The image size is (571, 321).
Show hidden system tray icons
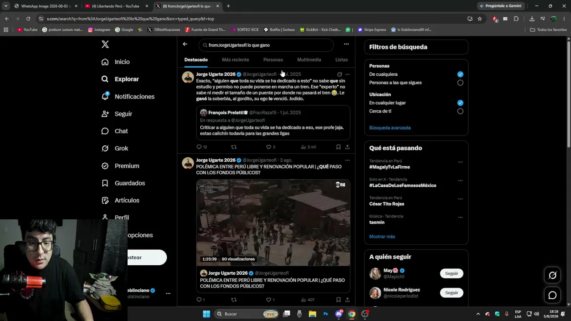click(478, 314)
